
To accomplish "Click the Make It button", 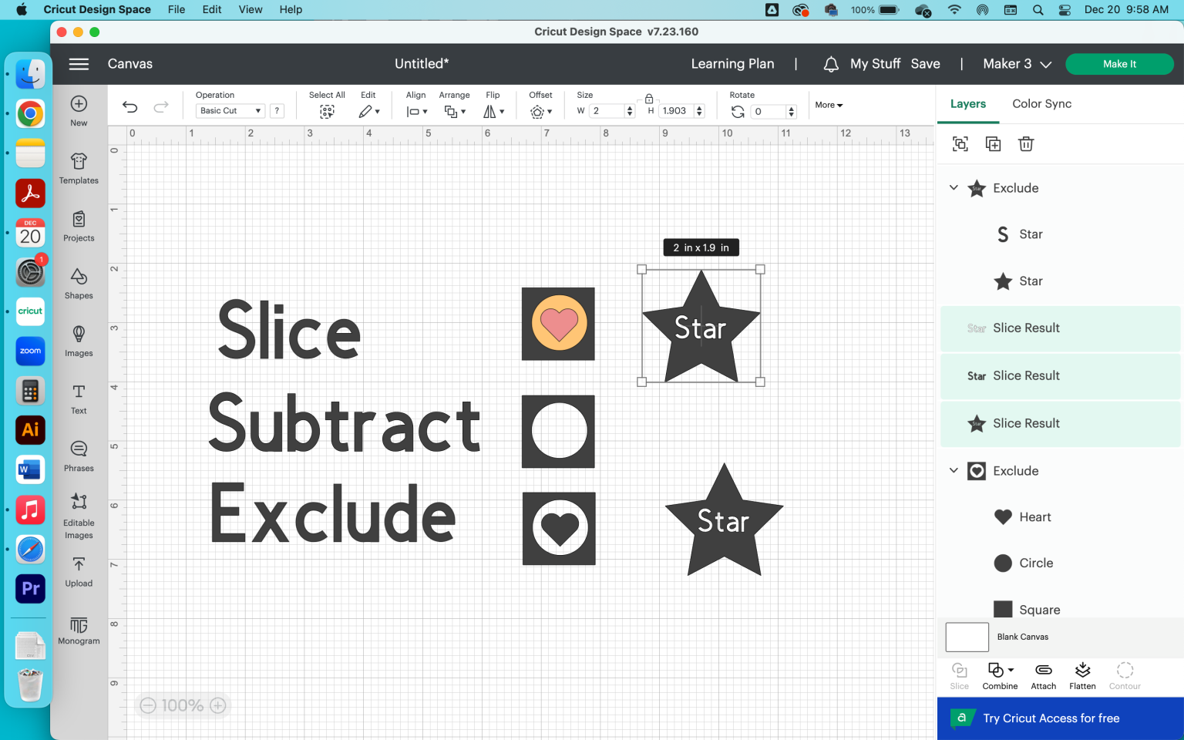I will pyautogui.click(x=1119, y=64).
